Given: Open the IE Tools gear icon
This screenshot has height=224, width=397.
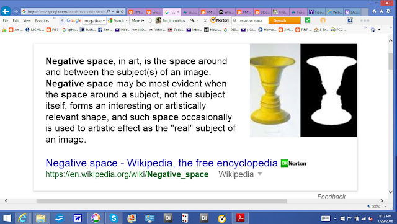Looking at the screenshot, I should 388,11.
